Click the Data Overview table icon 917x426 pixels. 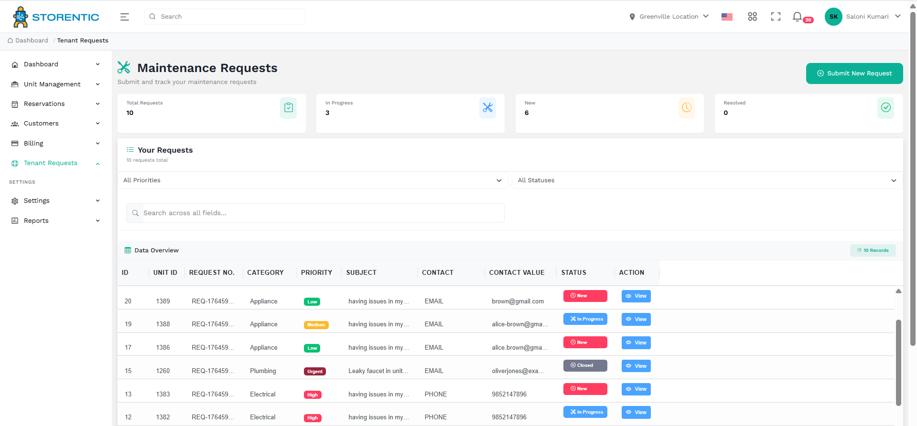128,250
